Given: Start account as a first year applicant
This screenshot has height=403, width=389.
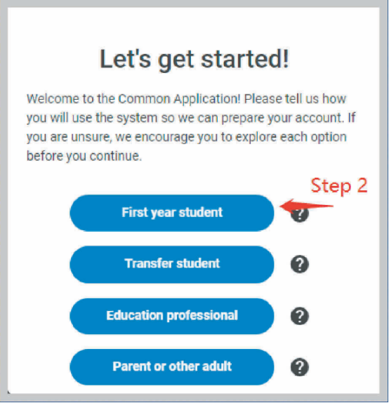Looking at the screenshot, I should click(172, 213).
